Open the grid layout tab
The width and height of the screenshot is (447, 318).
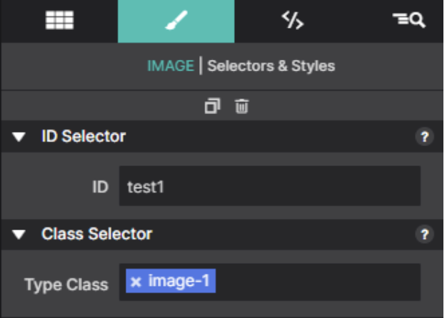[x=59, y=21]
